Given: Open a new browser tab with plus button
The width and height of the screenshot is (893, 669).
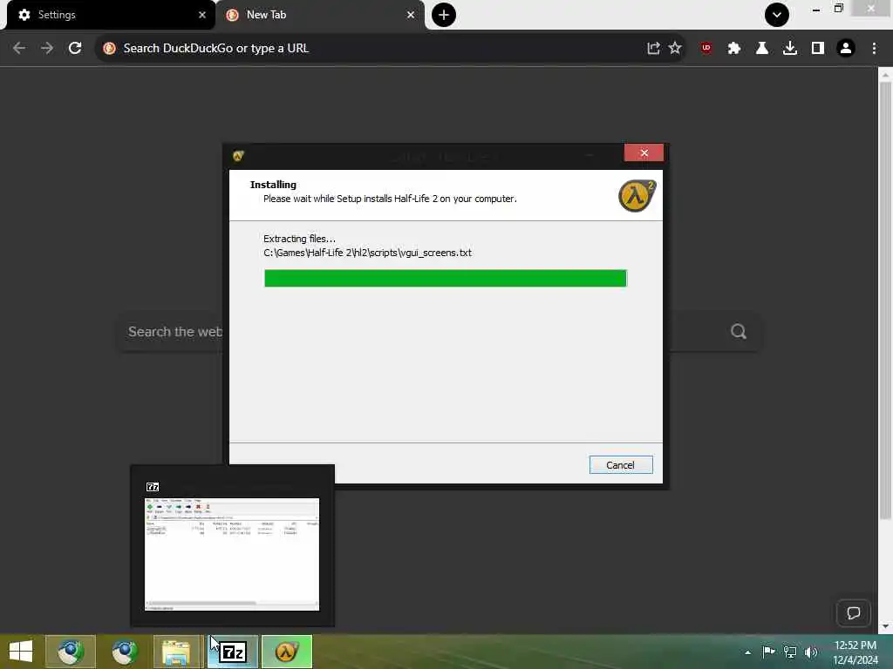Looking at the screenshot, I should click(444, 15).
